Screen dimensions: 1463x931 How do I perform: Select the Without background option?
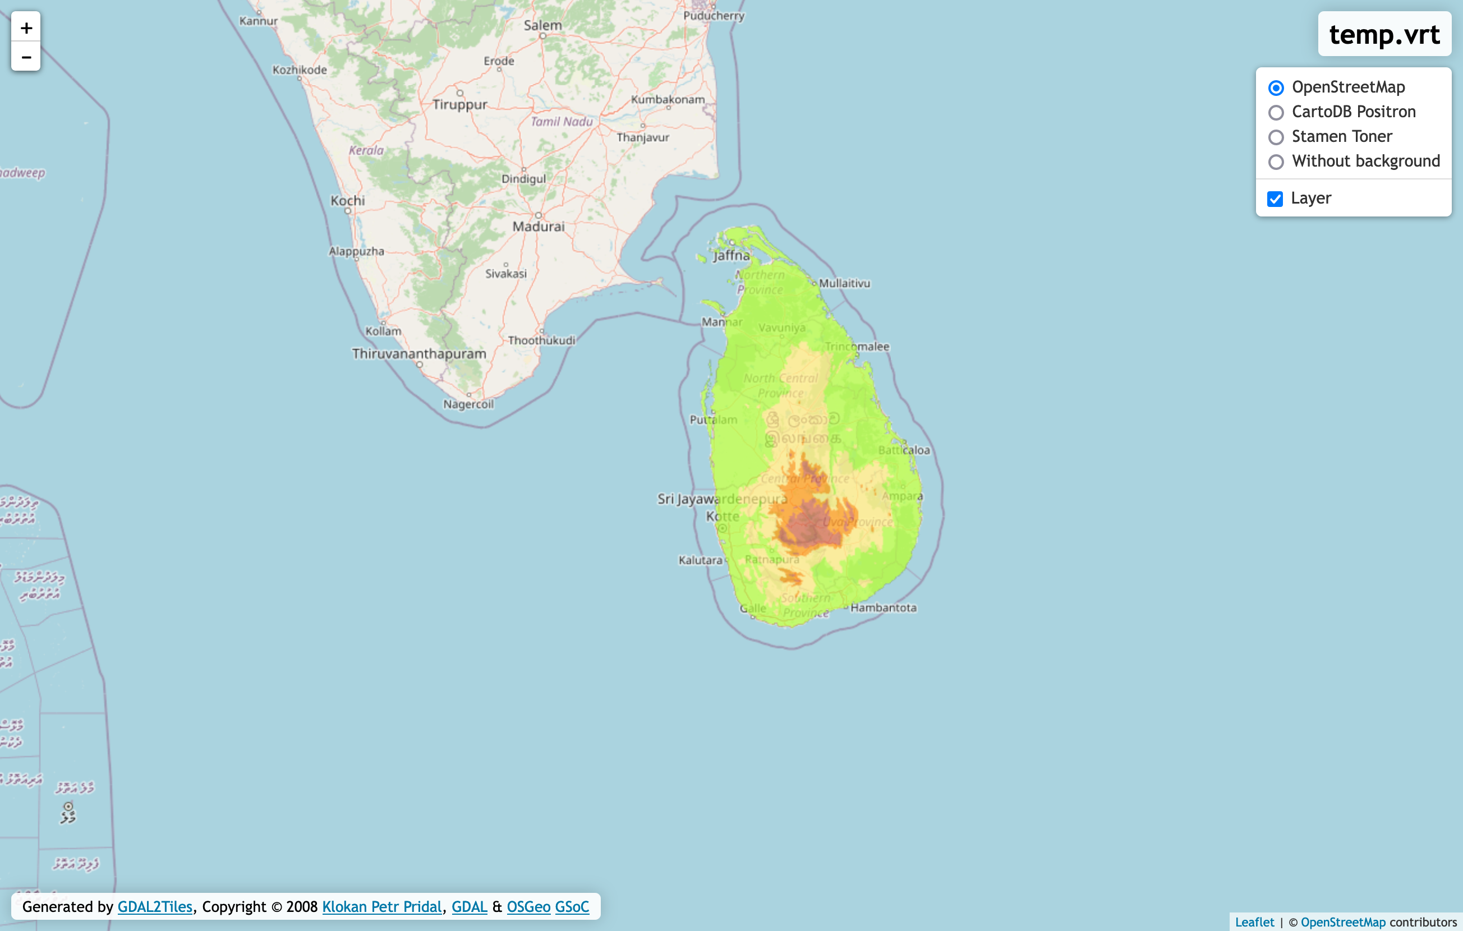1276,162
